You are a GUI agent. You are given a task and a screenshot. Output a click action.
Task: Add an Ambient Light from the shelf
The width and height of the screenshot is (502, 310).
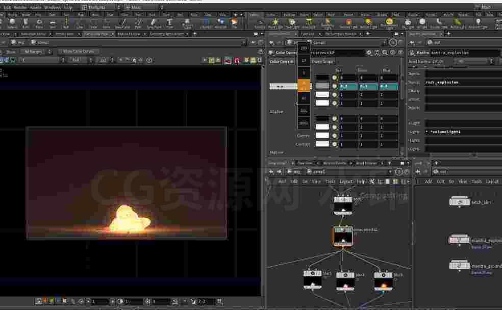click(x=478, y=23)
